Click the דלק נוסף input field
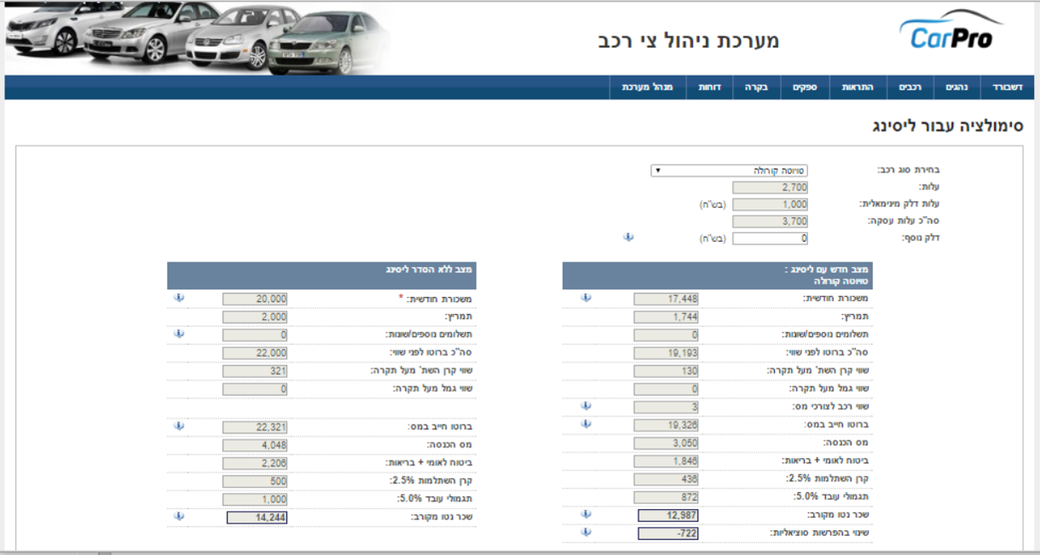This screenshot has height=555, width=1040. coord(770,238)
